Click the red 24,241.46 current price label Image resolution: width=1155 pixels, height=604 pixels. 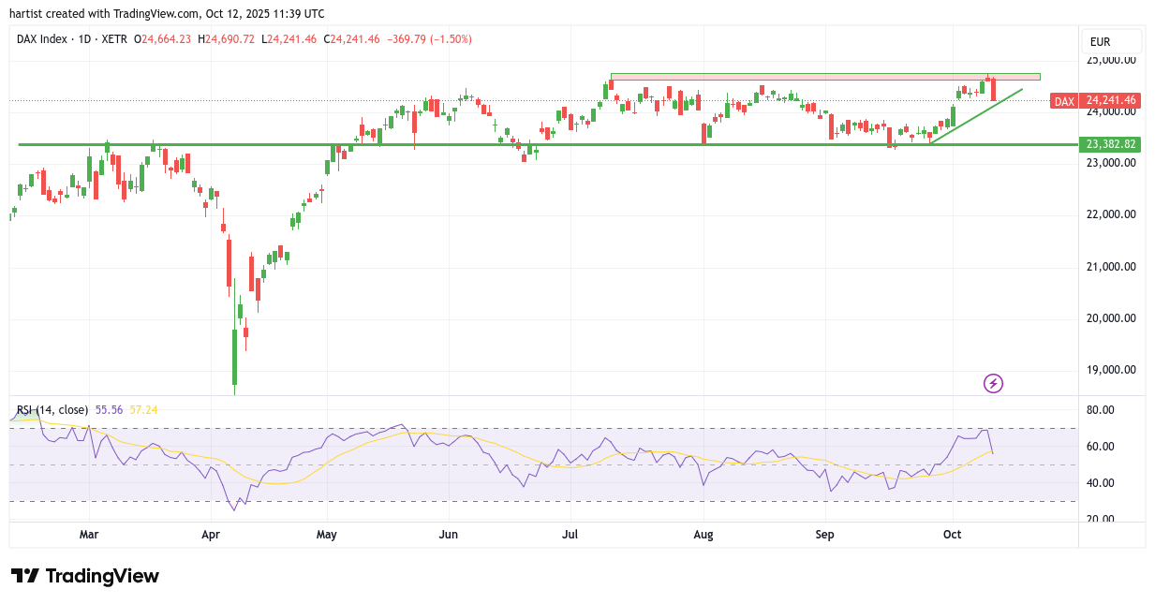coord(1109,101)
